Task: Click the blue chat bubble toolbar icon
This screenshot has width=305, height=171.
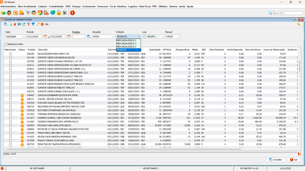Action: click(x=53, y=13)
